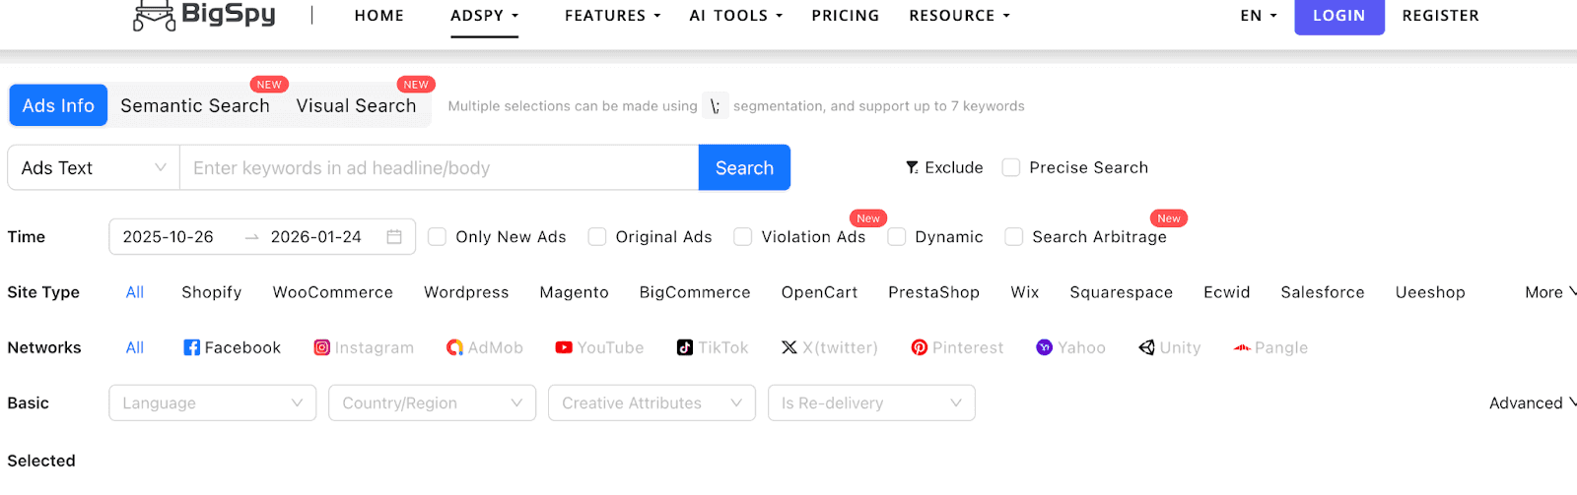Filter by PrestaShop site type
Viewport: 1577px width, 495px height.
tap(934, 292)
